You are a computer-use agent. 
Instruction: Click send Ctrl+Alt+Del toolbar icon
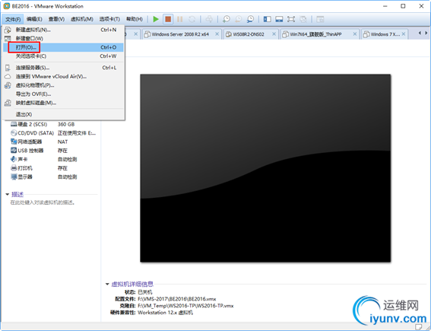tap(209, 19)
